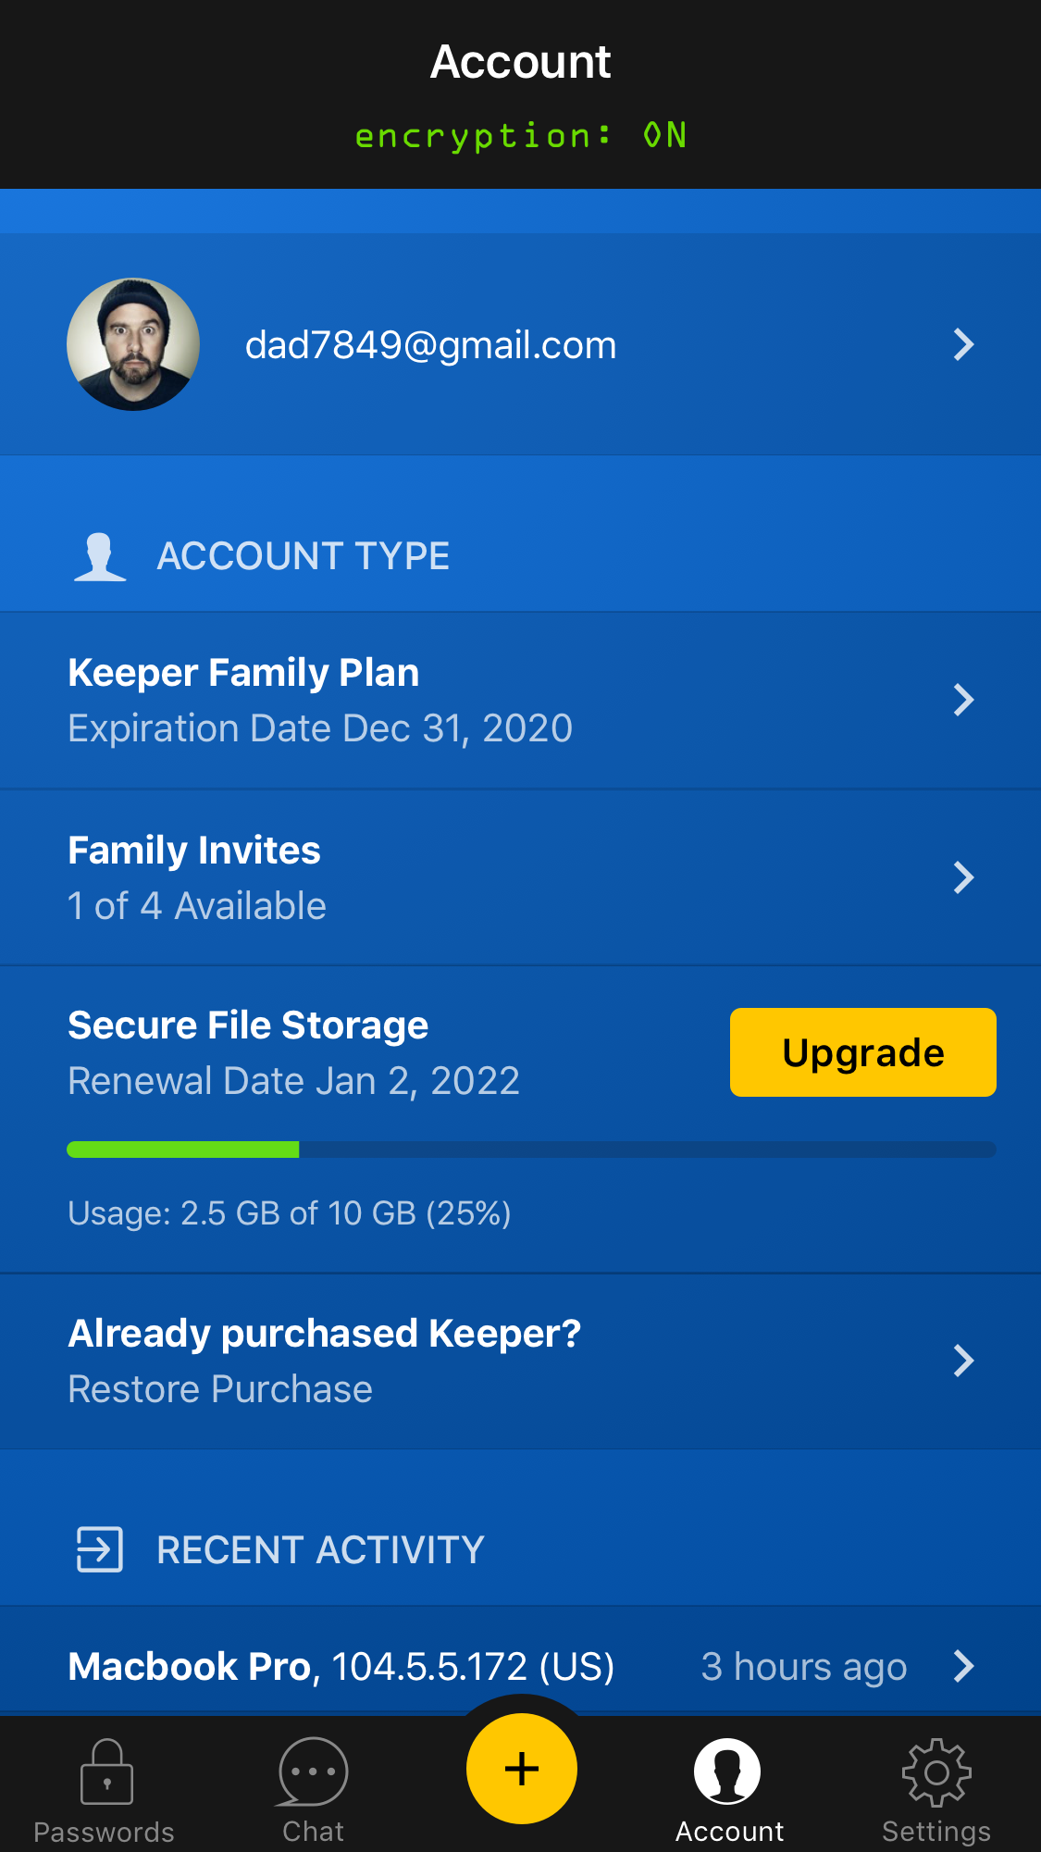
Task: Select the Keeper Family Plan row title
Action: pos(243,673)
